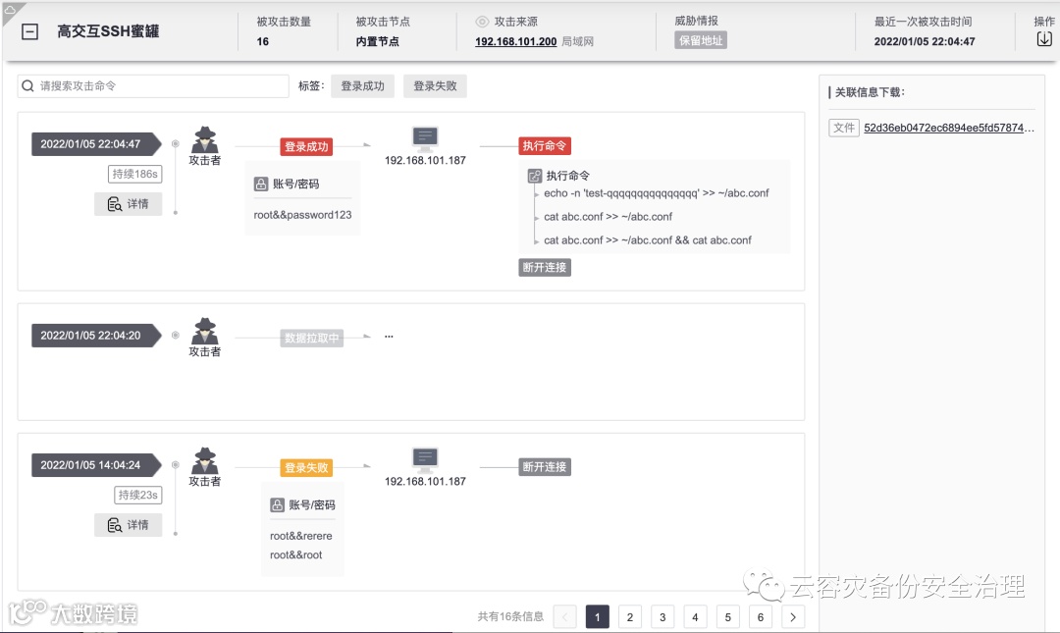Go to page 2 of results
This screenshot has width=1060, height=633.
[629, 616]
